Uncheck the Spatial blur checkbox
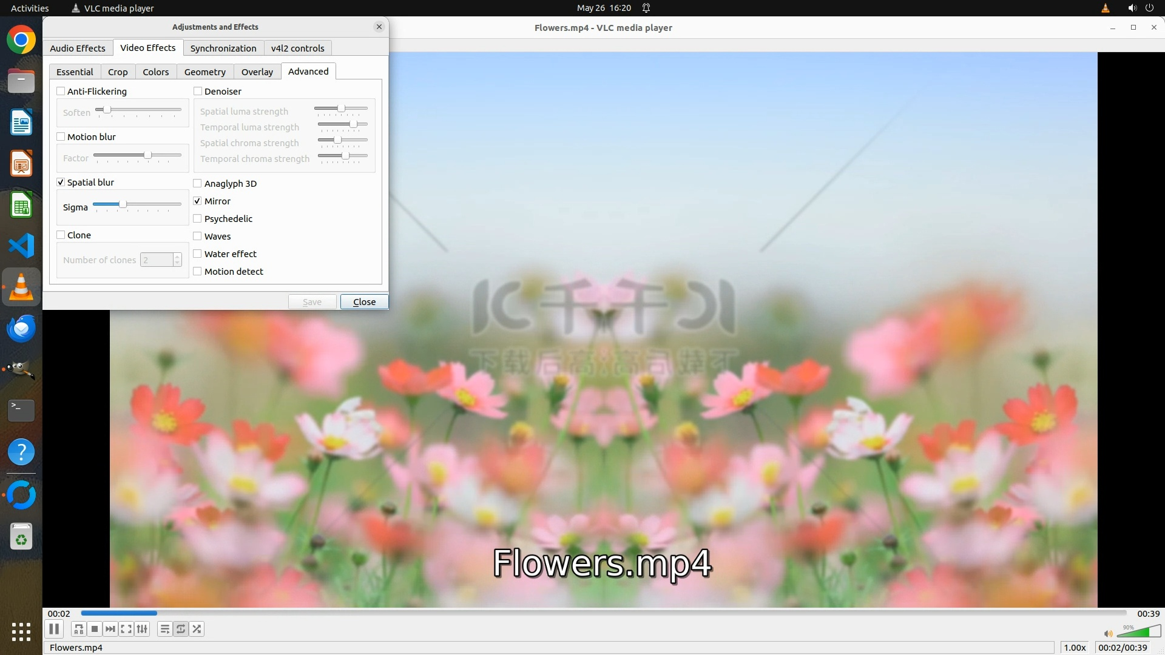 click(61, 183)
